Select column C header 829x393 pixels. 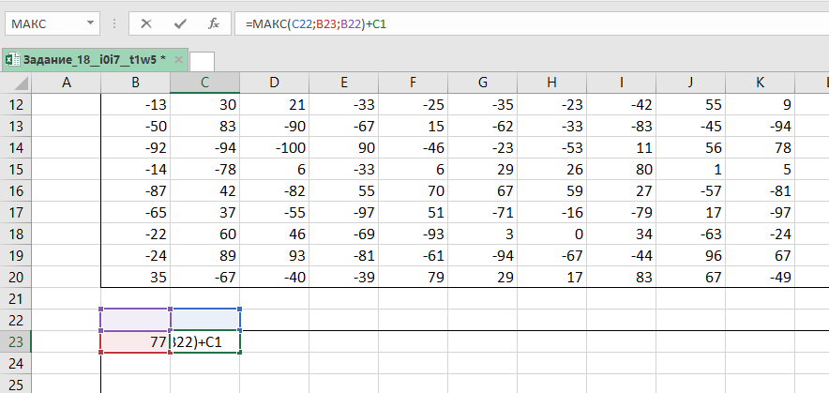tap(204, 84)
